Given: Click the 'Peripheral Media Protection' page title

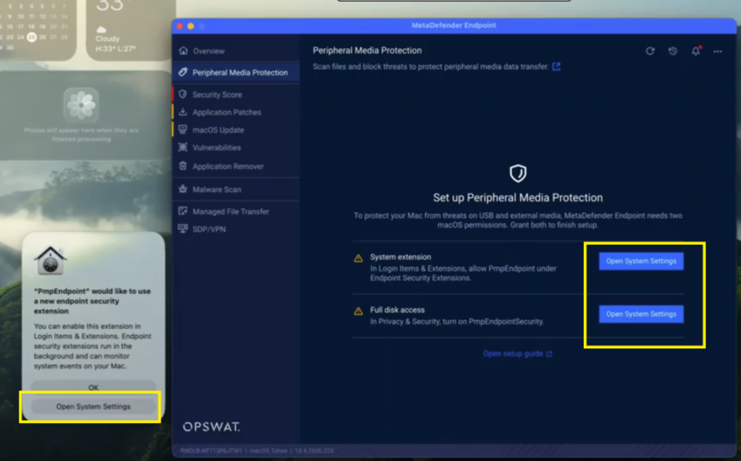Looking at the screenshot, I should click(368, 50).
